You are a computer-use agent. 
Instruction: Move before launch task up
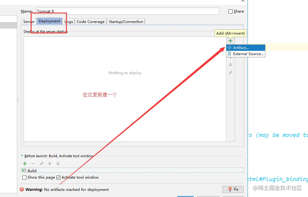pyautogui.click(x=50, y=164)
